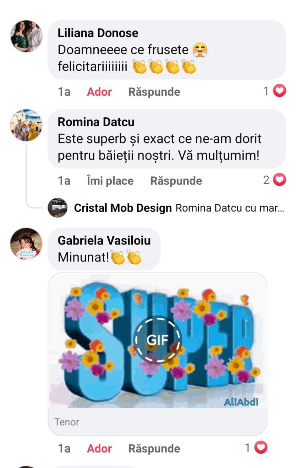
Task: Reply to Gabriela Vasiloiu's comment
Action: 154,449
